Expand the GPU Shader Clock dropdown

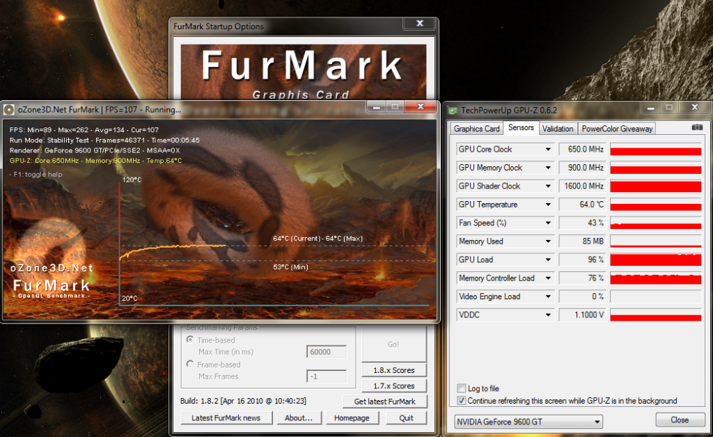pyautogui.click(x=548, y=186)
